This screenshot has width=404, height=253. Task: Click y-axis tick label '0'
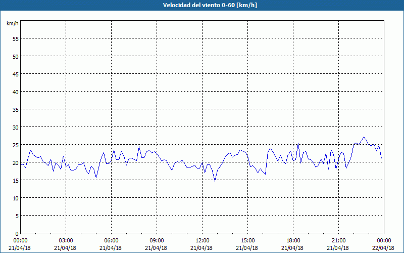tap(17, 234)
